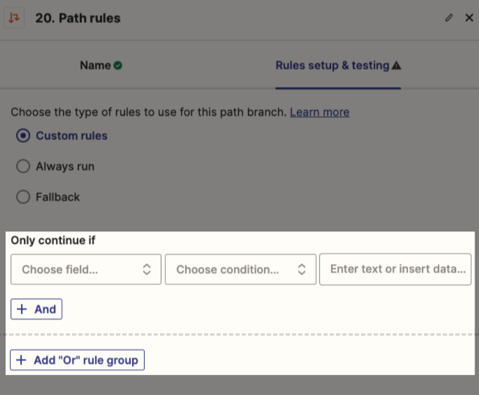Open the Choose condition dropdown
Viewport: 479px width, 395px height.
(241, 269)
